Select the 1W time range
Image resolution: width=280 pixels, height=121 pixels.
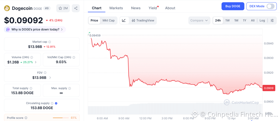227,20
